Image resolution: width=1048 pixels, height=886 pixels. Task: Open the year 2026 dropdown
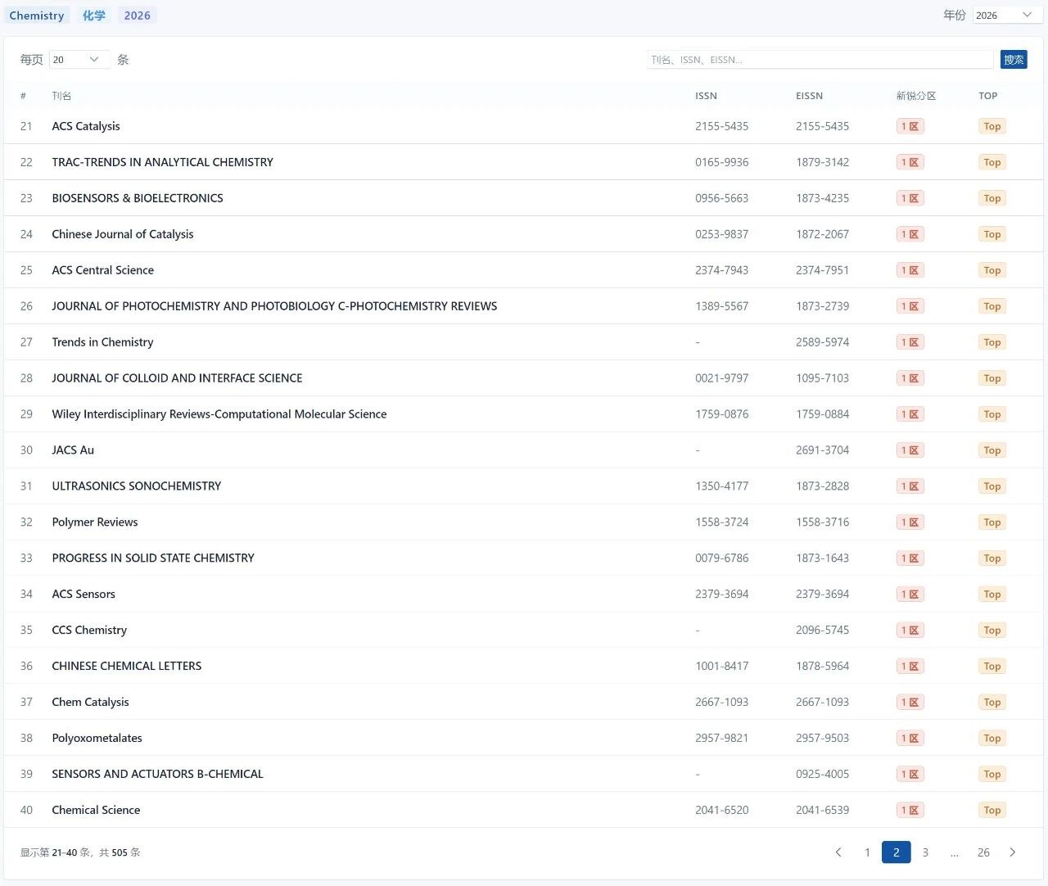coord(1006,16)
